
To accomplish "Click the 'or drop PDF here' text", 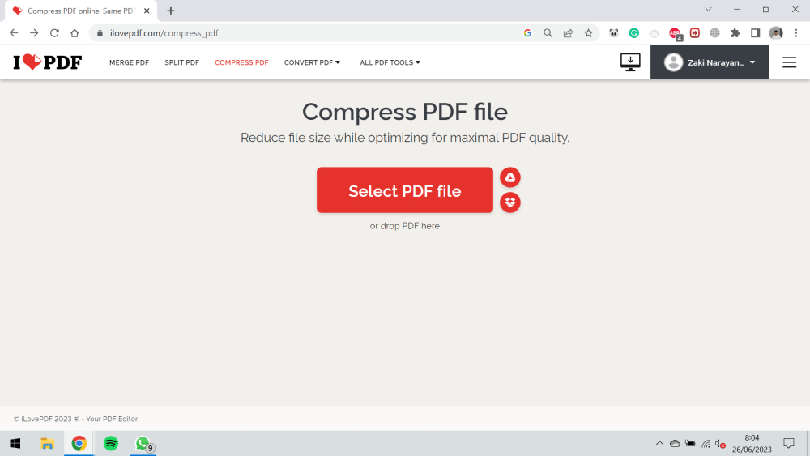I will pyautogui.click(x=405, y=226).
